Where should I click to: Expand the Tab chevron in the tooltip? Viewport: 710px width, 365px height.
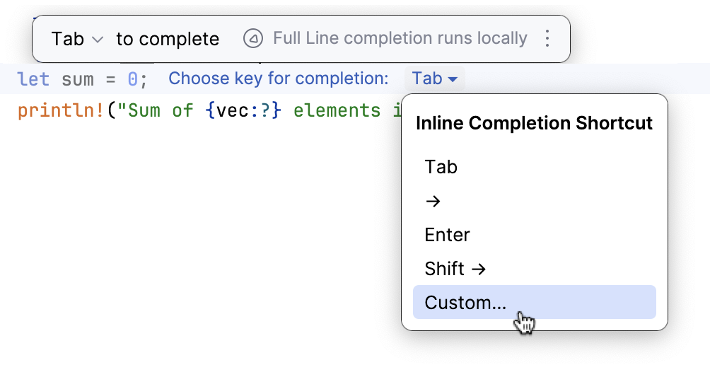tap(98, 40)
